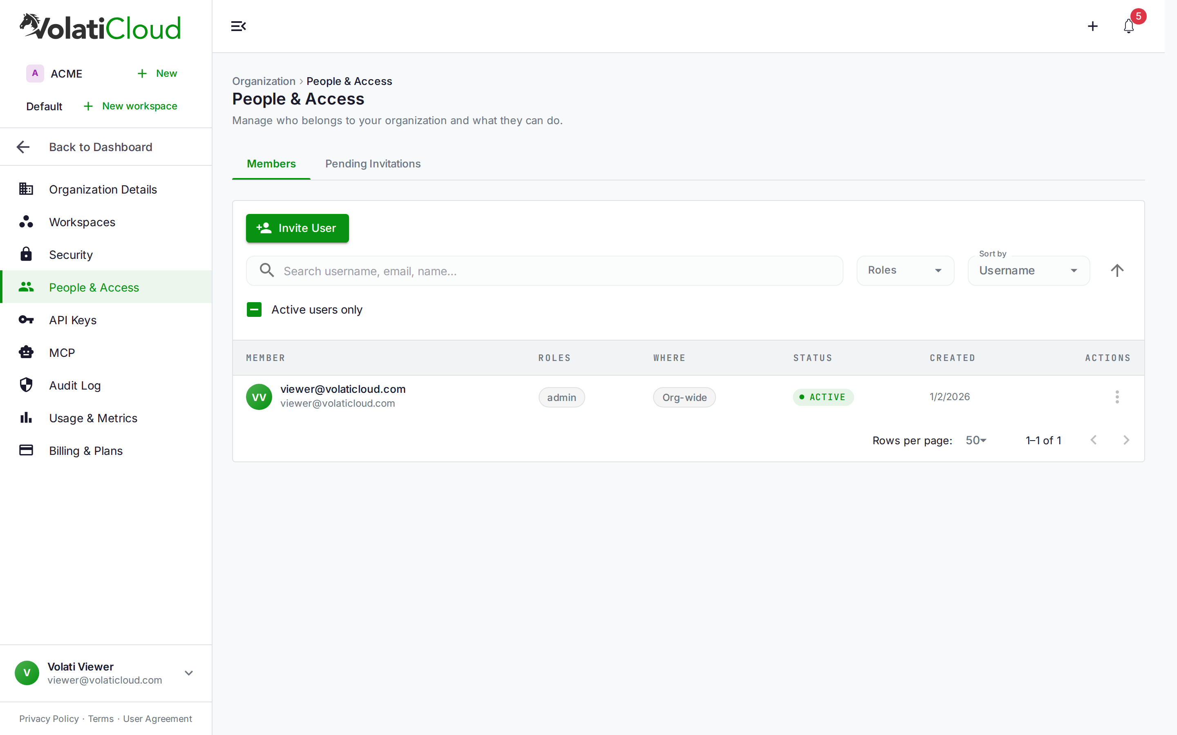The image size is (1177, 735).
Task: Click the Default workspace label
Action: tap(44, 107)
